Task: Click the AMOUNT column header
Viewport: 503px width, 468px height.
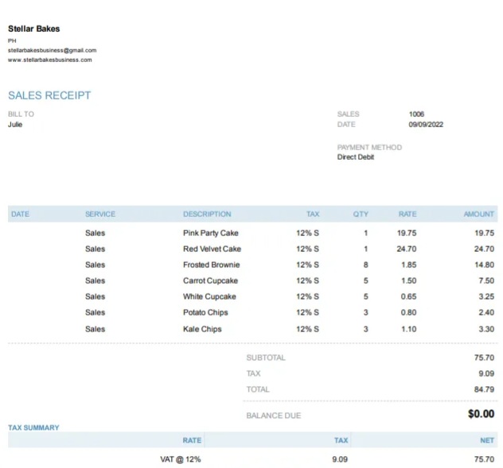Action: pos(478,214)
